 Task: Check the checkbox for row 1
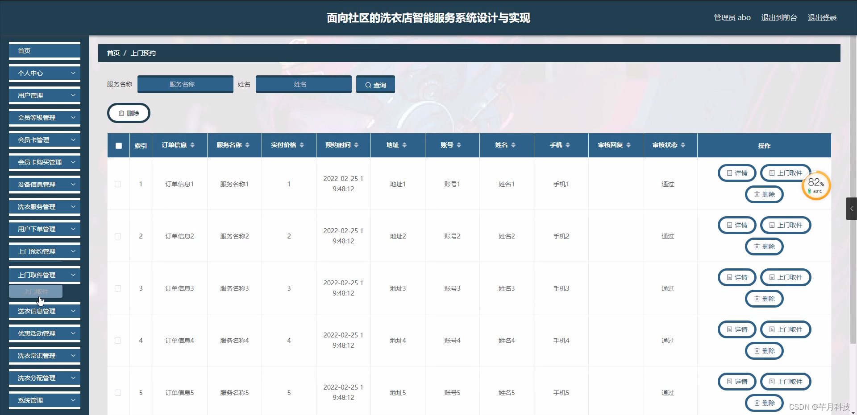(x=118, y=184)
